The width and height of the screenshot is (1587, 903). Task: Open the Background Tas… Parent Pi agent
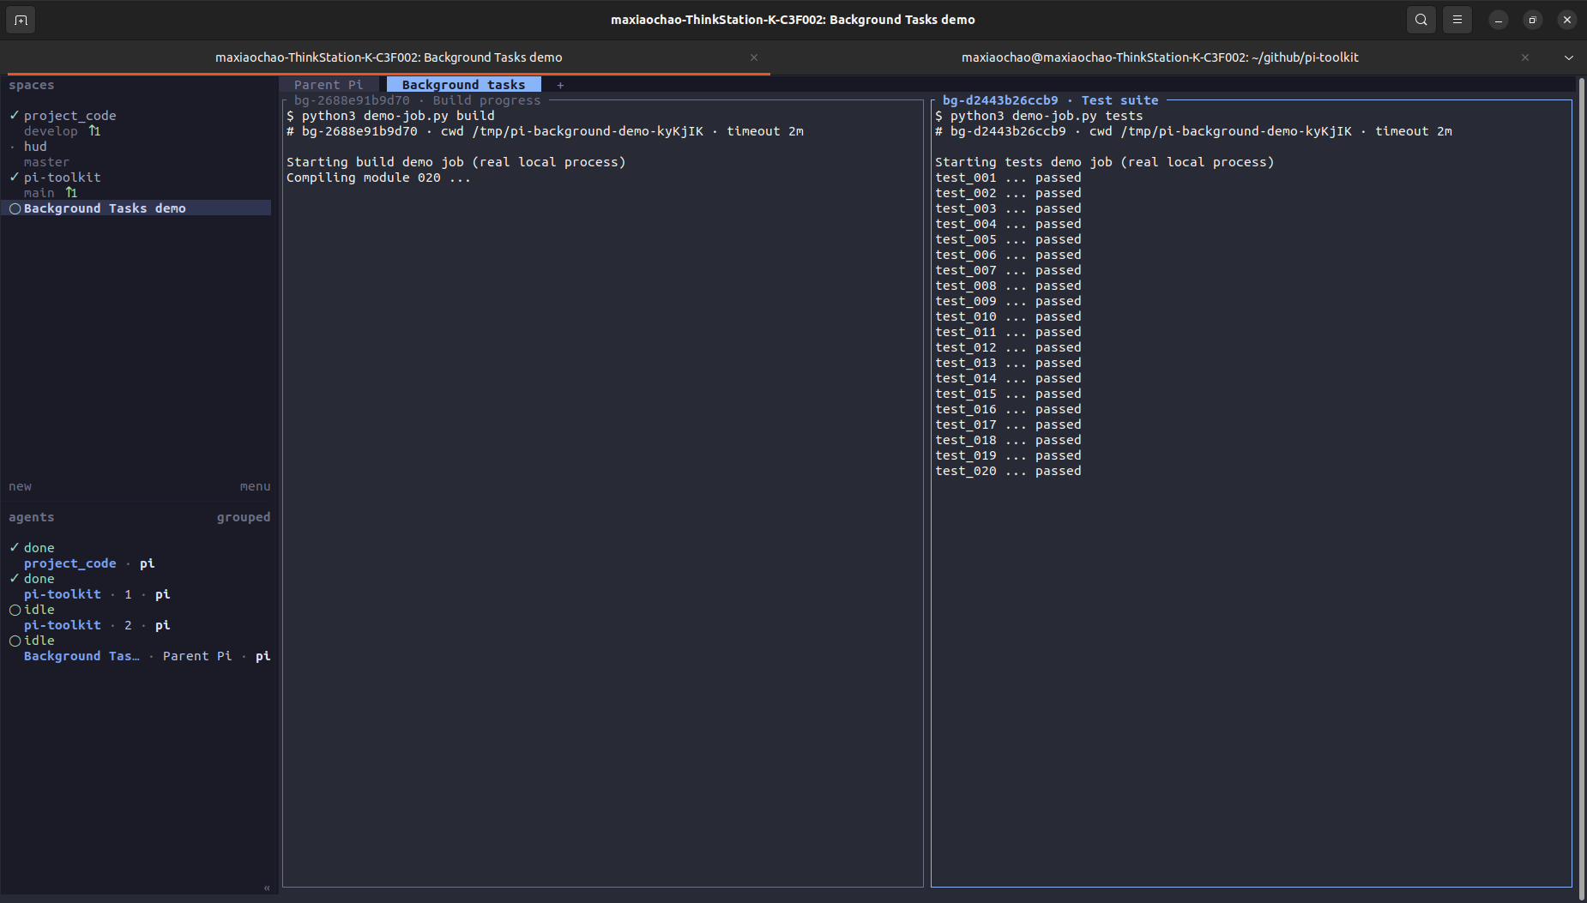(147, 656)
